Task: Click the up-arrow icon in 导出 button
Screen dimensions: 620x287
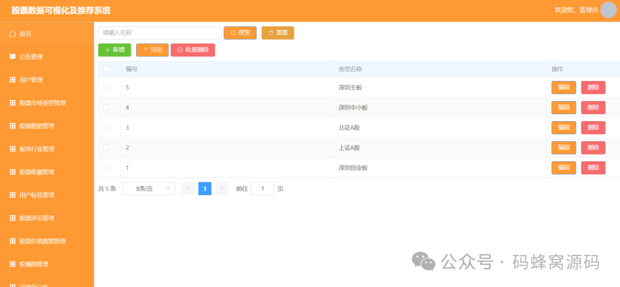Action: point(145,50)
